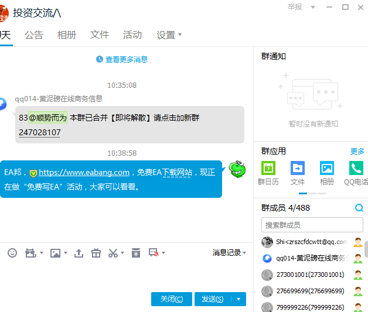Switch to the 公告 tab

(x=34, y=35)
